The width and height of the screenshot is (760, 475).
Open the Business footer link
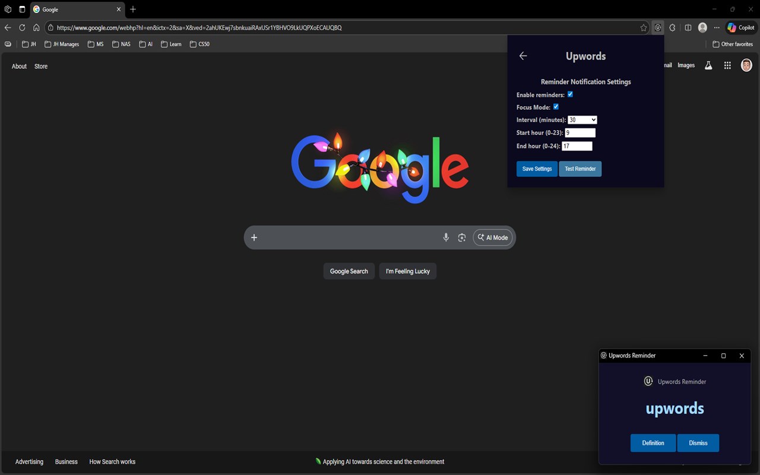[x=66, y=462]
